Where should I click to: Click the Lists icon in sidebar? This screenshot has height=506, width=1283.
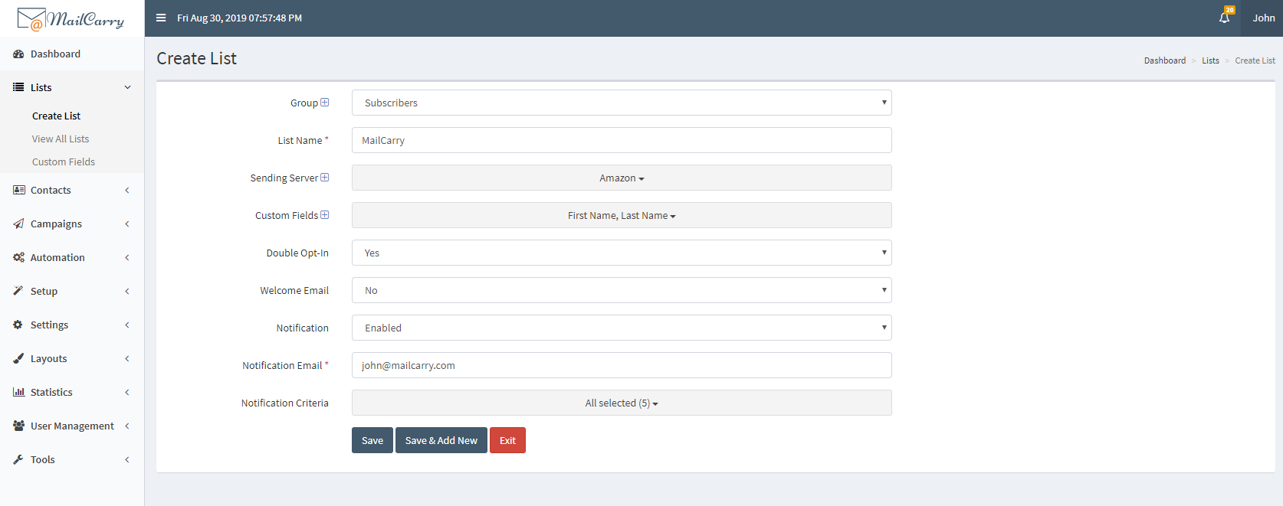(x=18, y=87)
